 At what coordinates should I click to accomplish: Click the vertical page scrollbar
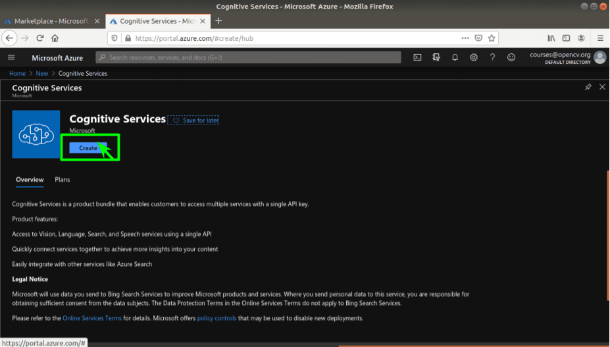pos(607,236)
